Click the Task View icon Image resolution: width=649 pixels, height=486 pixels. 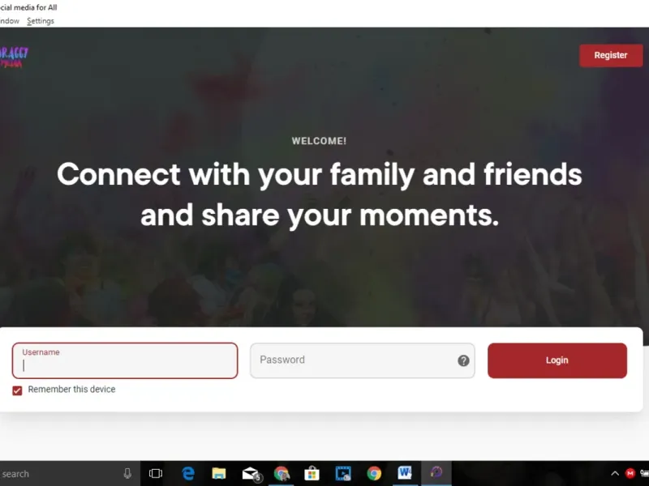[156, 473]
